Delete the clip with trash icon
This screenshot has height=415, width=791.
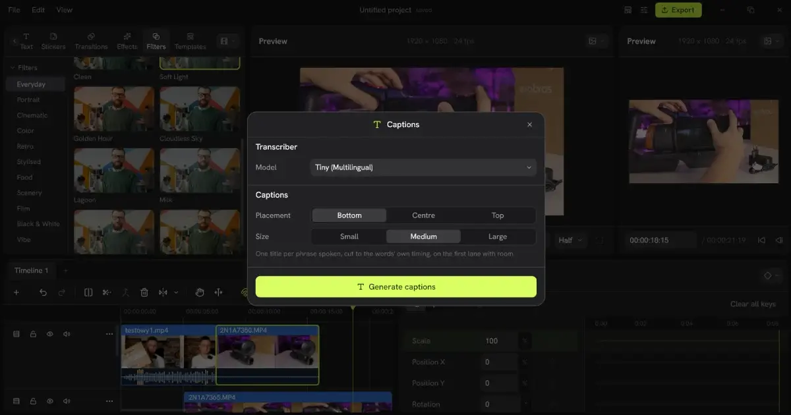click(x=144, y=292)
